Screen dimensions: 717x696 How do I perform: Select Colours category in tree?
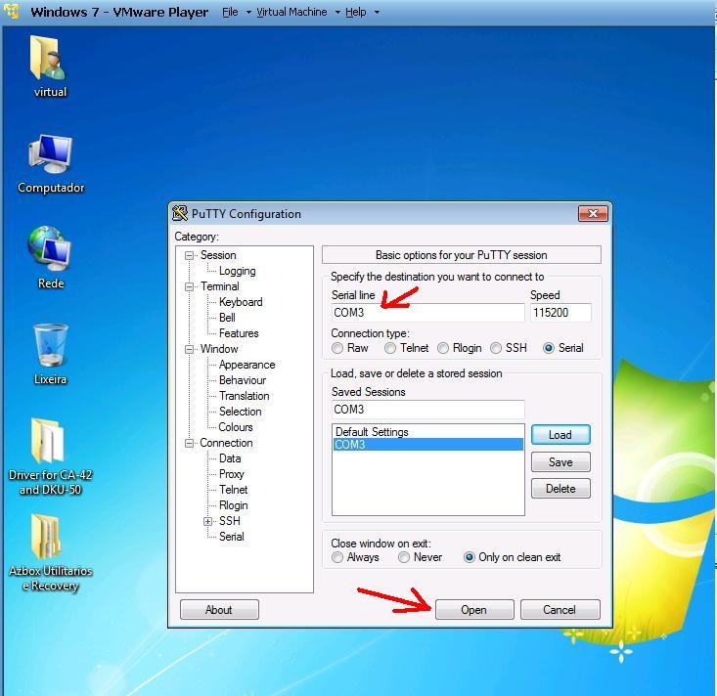236,427
